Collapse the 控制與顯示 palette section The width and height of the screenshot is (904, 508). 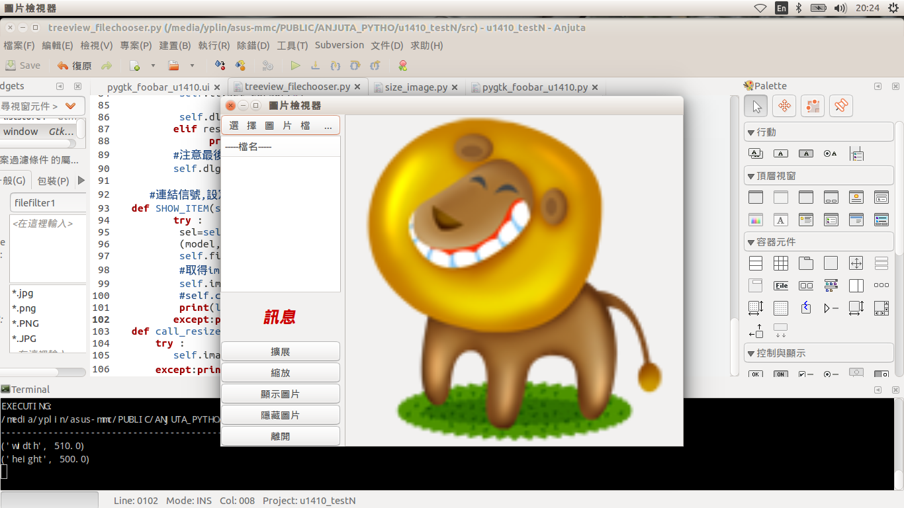tap(819, 353)
